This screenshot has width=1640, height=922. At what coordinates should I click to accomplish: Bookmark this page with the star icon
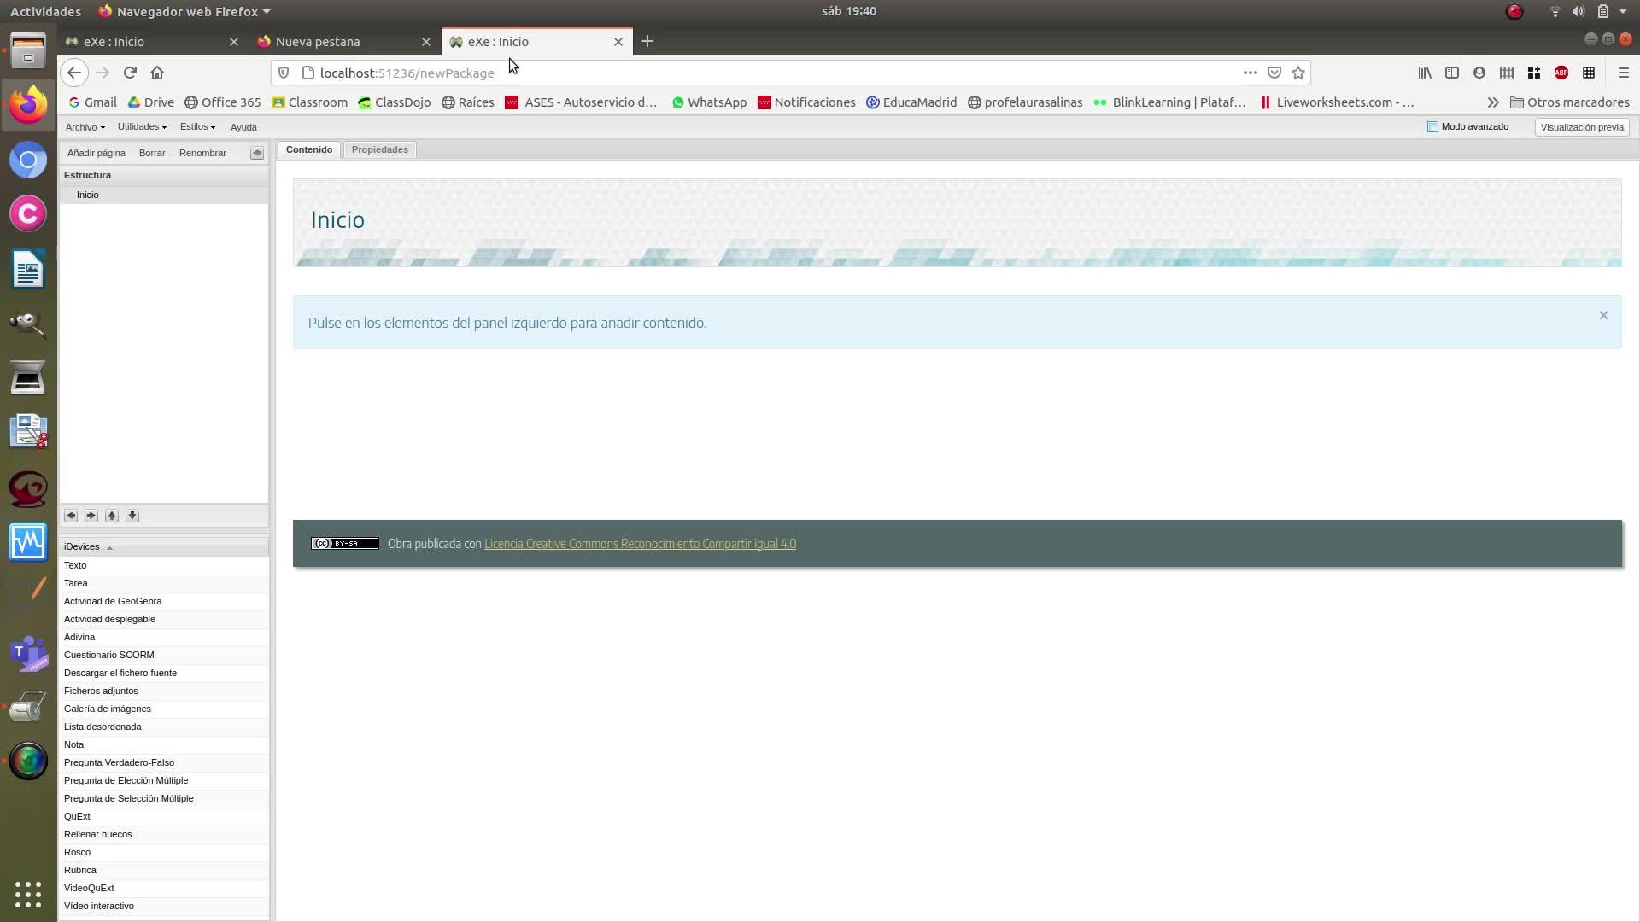1298,73
